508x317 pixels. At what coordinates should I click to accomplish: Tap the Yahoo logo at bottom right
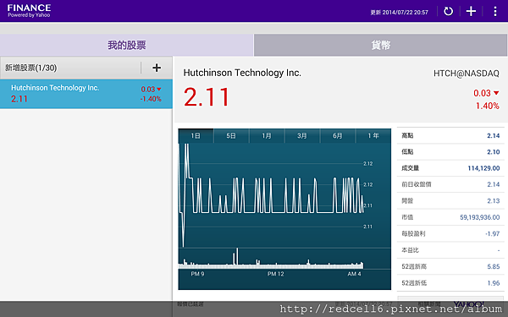pyautogui.click(x=468, y=304)
